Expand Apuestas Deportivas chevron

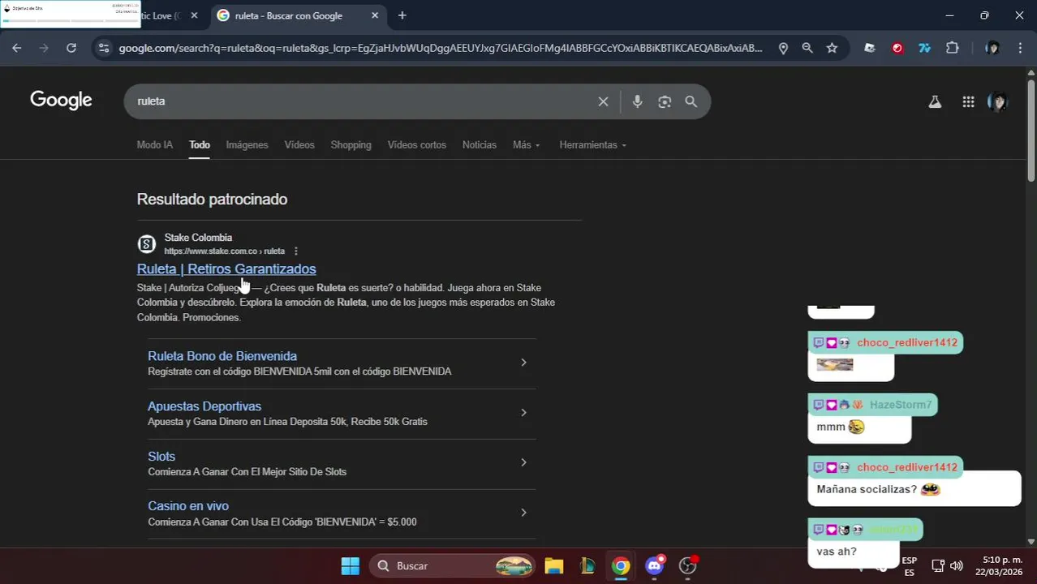pos(523,413)
